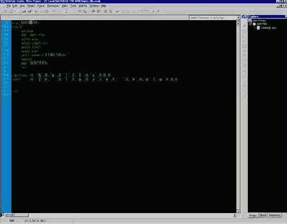Click inside the procedure selection field
The height and width of the screenshot is (224, 287).
[x=212, y=18]
